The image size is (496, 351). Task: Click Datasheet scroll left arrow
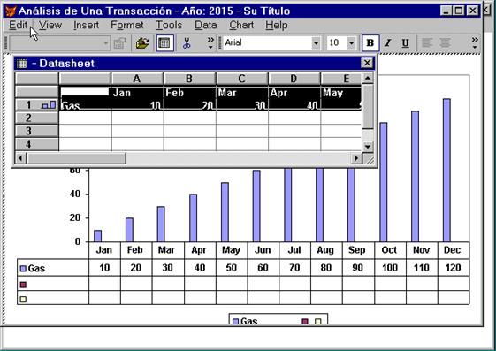coord(20,157)
